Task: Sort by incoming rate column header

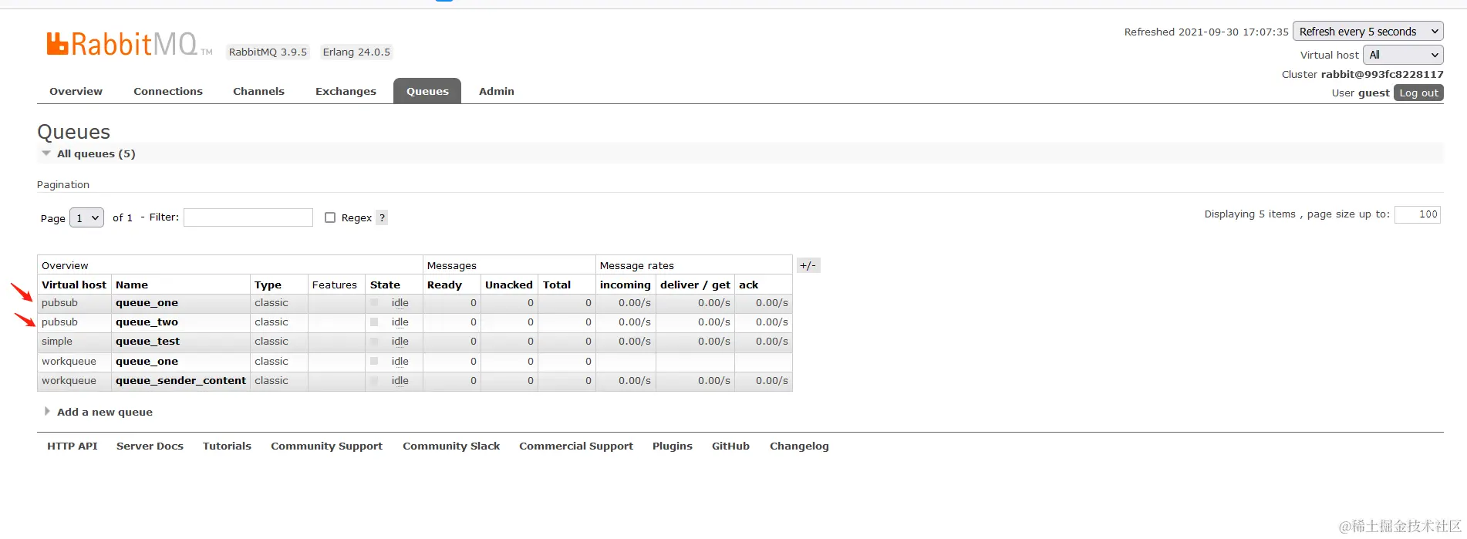Action: click(x=626, y=285)
